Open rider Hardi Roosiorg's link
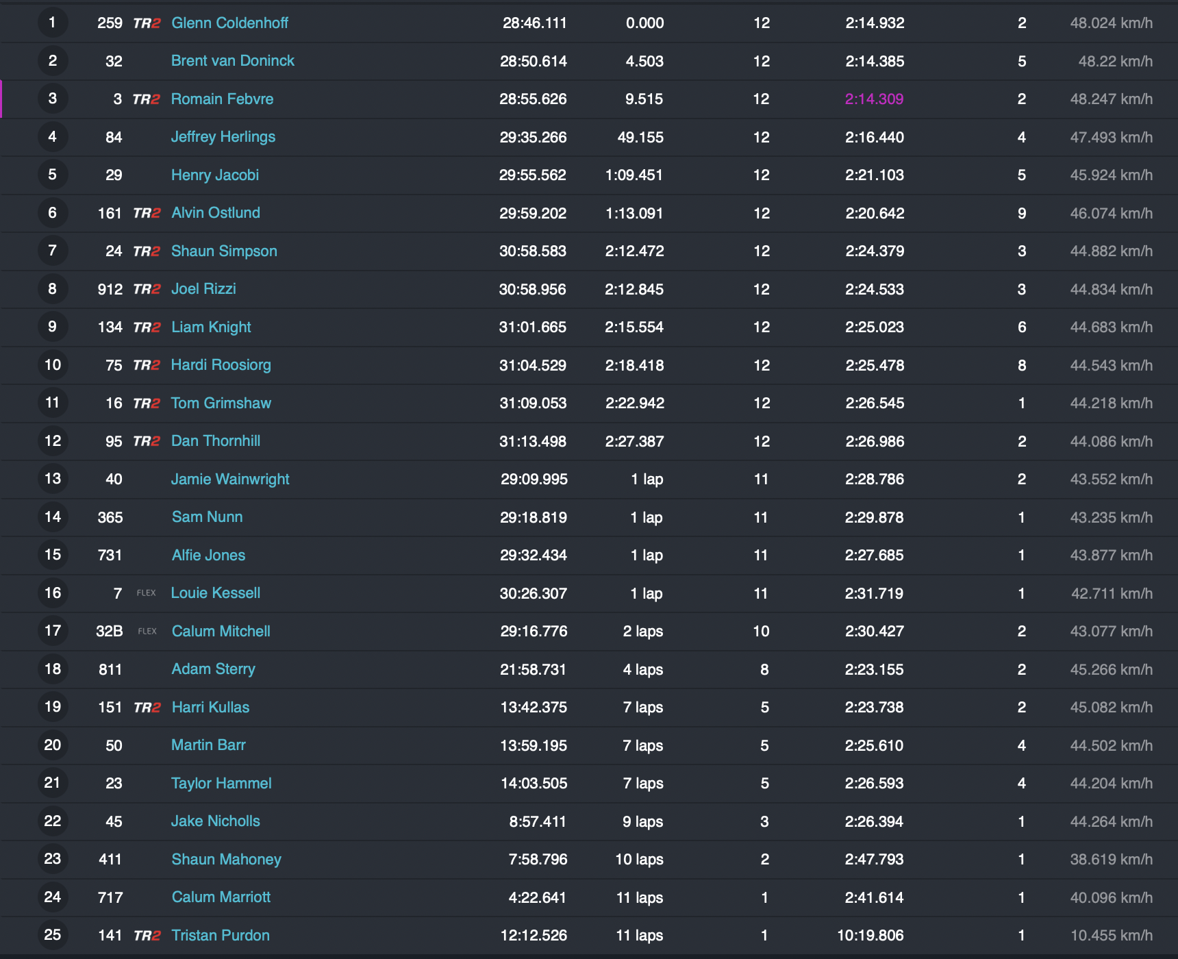The width and height of the screenshot is (1178, 959). click(221, 365)
